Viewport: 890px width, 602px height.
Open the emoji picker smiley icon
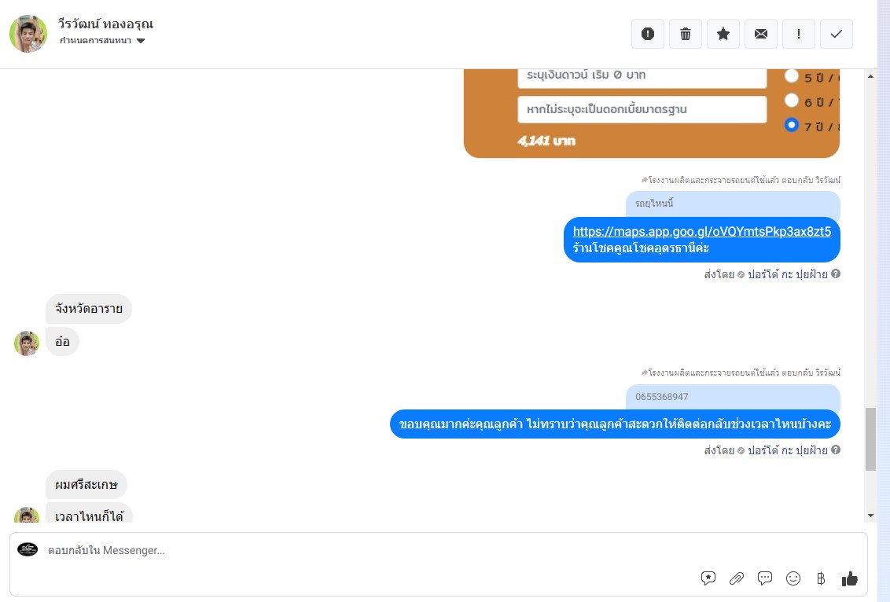coord(793,578)
